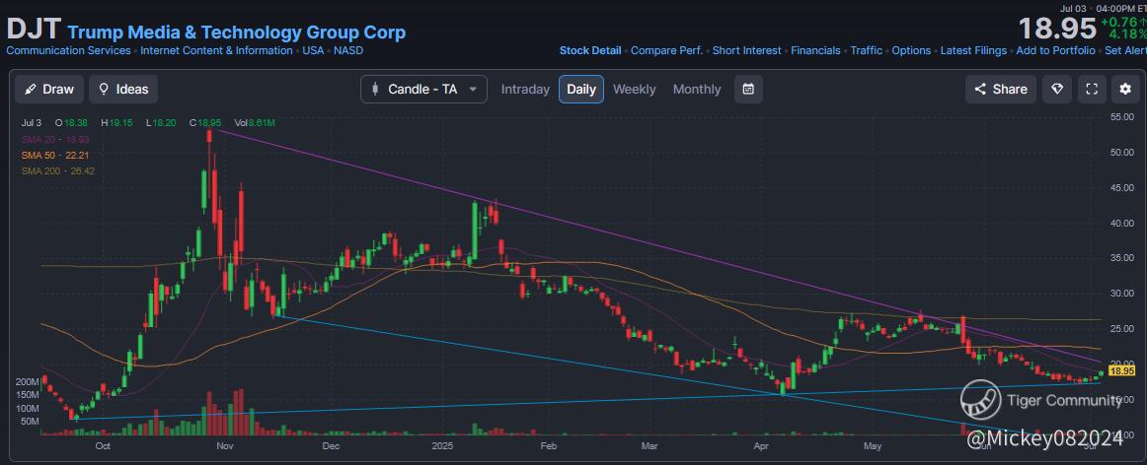Open the Communication Services sector link
Image resolution: width=1147 pixels, height=465 pixels.
point(69,50)
